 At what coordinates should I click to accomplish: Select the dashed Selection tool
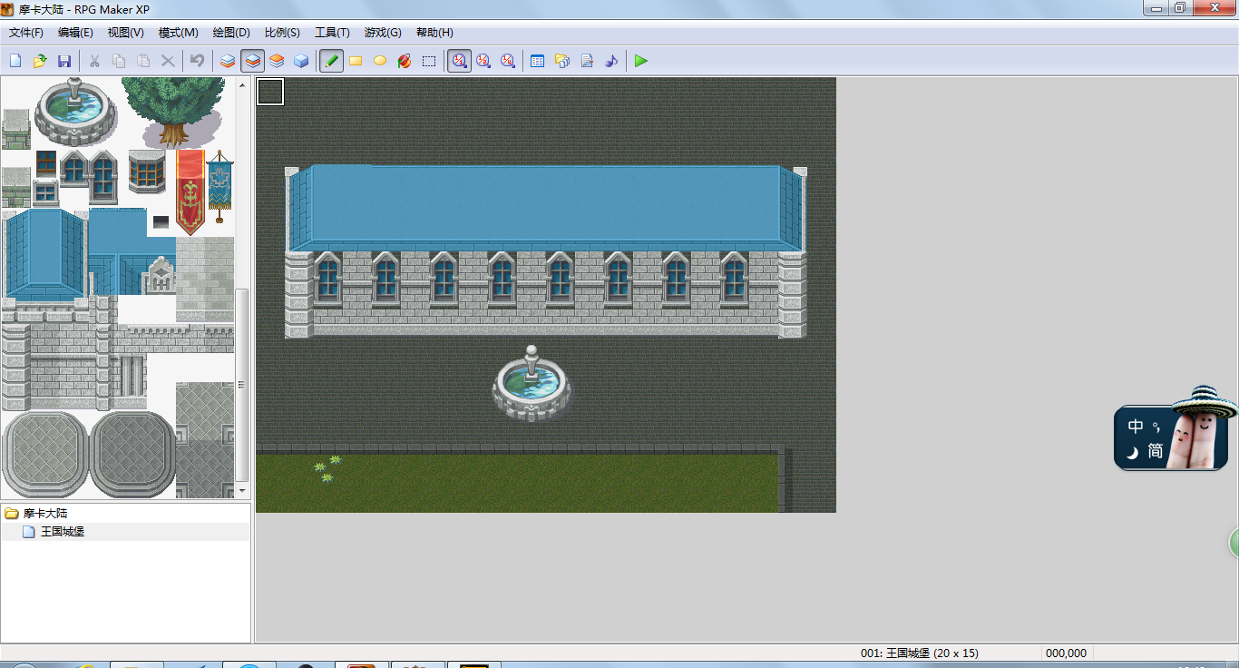click(429, 61)
